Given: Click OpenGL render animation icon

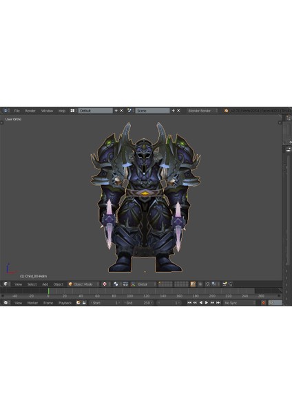Looking at the screenshot, I should coord(231,284).
